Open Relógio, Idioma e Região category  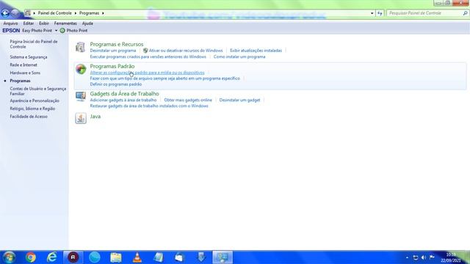(32, 109)
